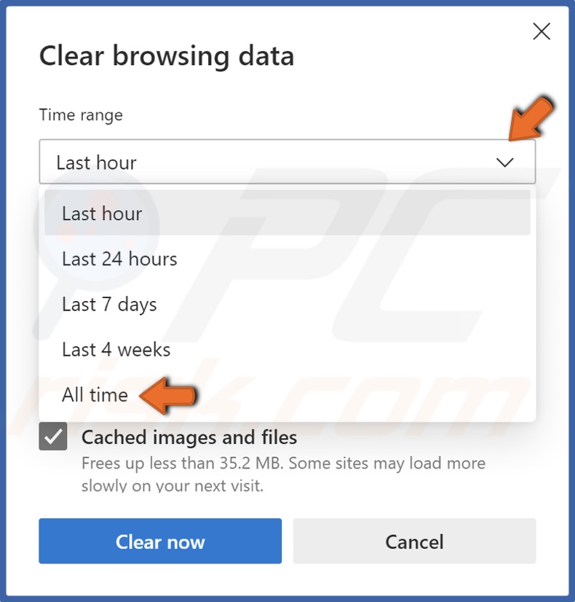Cancel clearing browsing data
This screenshot has height=602, width=575.
click(x=413, y=542)
